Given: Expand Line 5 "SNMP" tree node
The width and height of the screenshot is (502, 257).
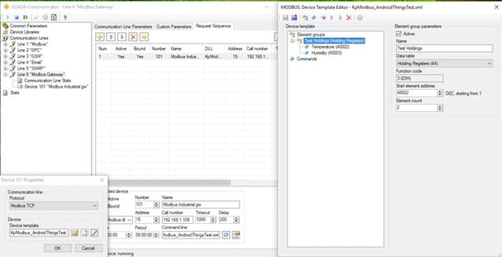Looking at the screenshot, I should [x=5, y=68].
